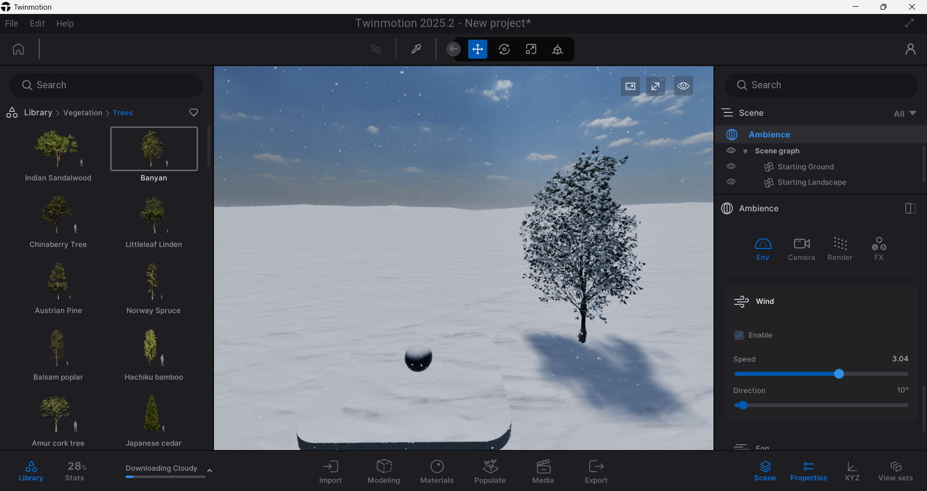
Task: Disable the Wind Enable checkbox
Action: coord(739,335)
